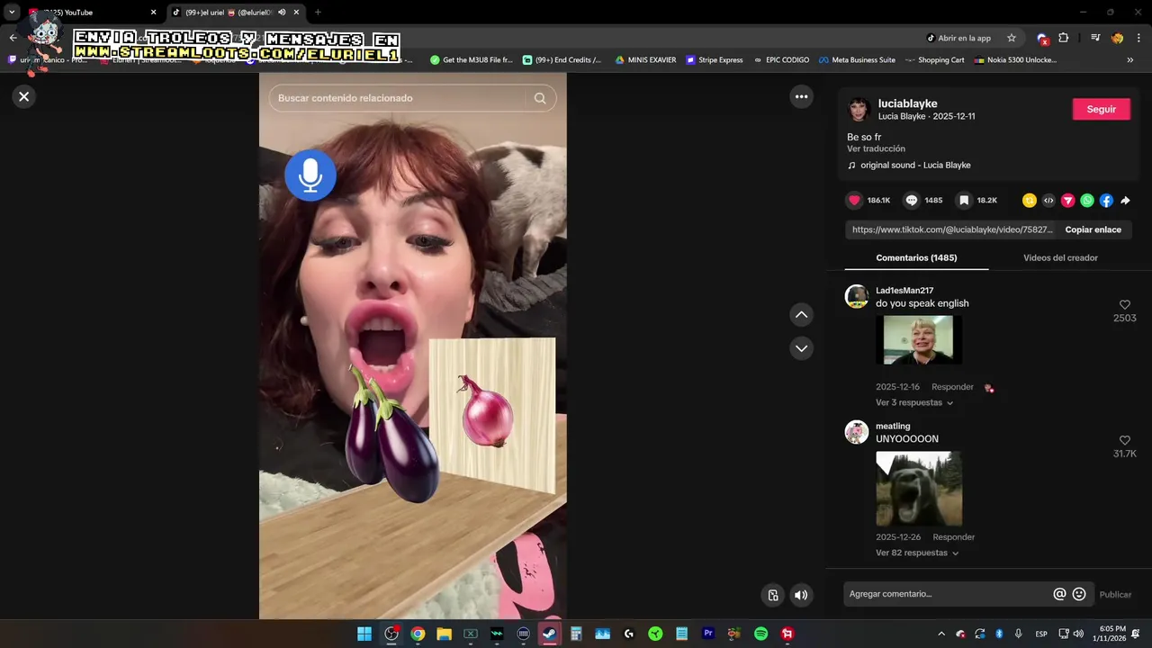
Task: Open Stripe Express bookmark
Action: tap(715, 60)
